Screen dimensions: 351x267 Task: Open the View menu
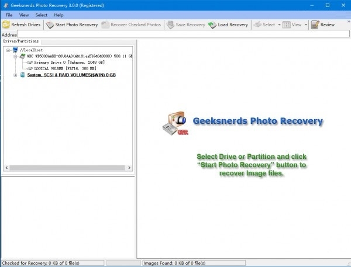click(24, 15)
